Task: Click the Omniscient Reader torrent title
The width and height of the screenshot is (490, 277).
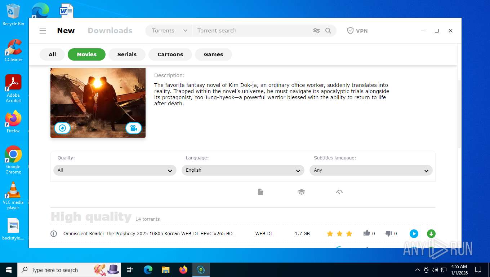Action: tap(150, 234)
